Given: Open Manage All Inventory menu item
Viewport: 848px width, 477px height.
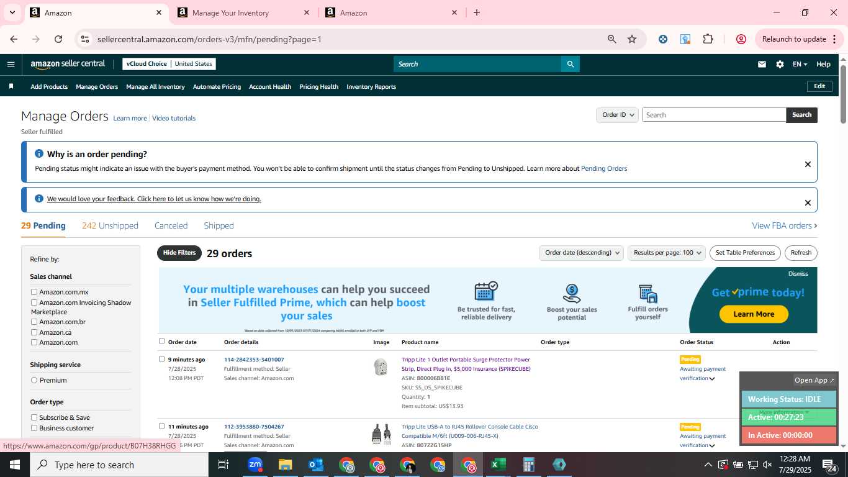Looking at the screenshot, I should point(155,86).
